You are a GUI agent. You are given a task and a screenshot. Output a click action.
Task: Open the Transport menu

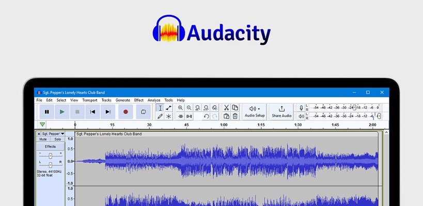coord(89,100)
